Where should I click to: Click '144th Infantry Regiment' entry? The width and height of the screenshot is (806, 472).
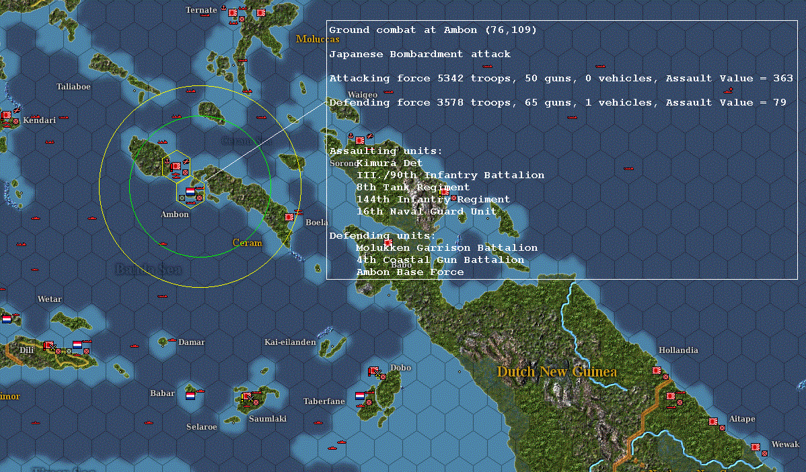(x=433, y=199)
